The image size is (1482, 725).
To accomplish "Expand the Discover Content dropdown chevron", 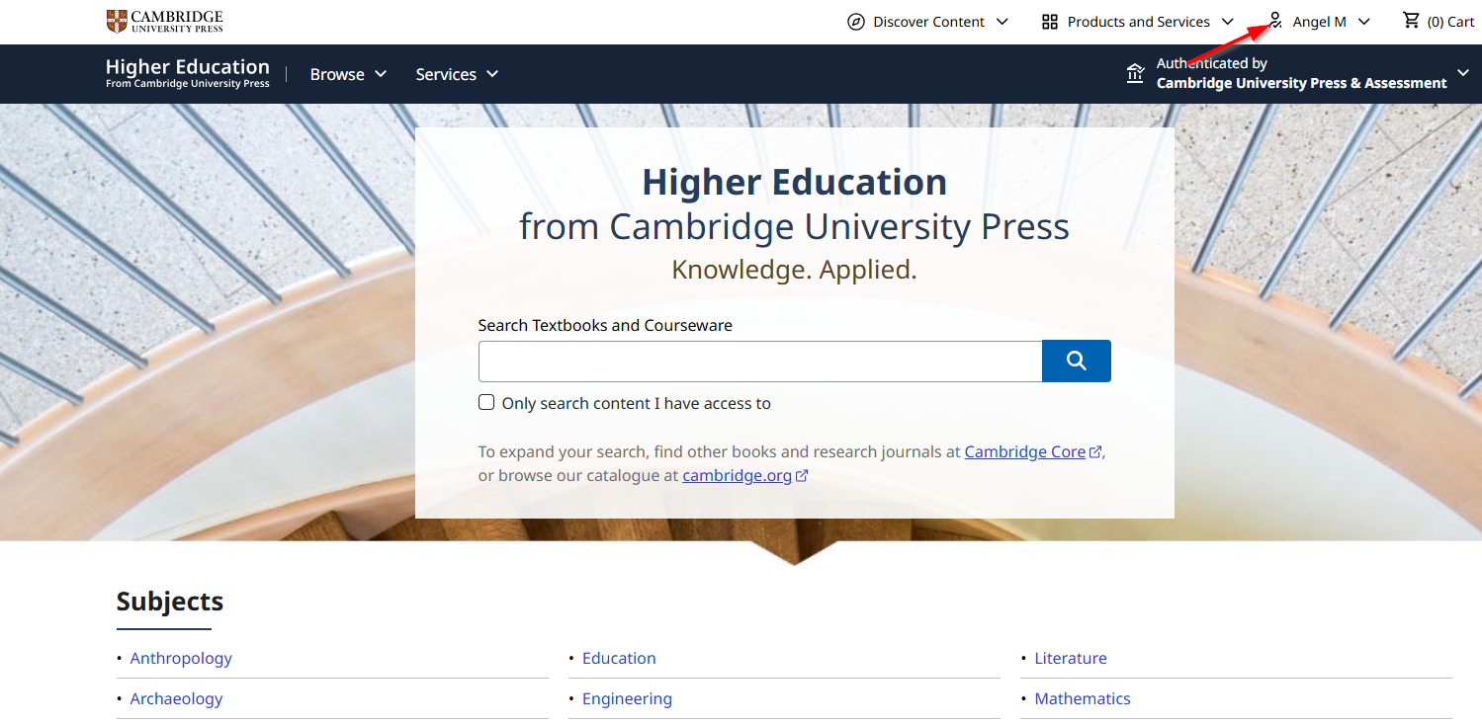I will coord(1003,22).
